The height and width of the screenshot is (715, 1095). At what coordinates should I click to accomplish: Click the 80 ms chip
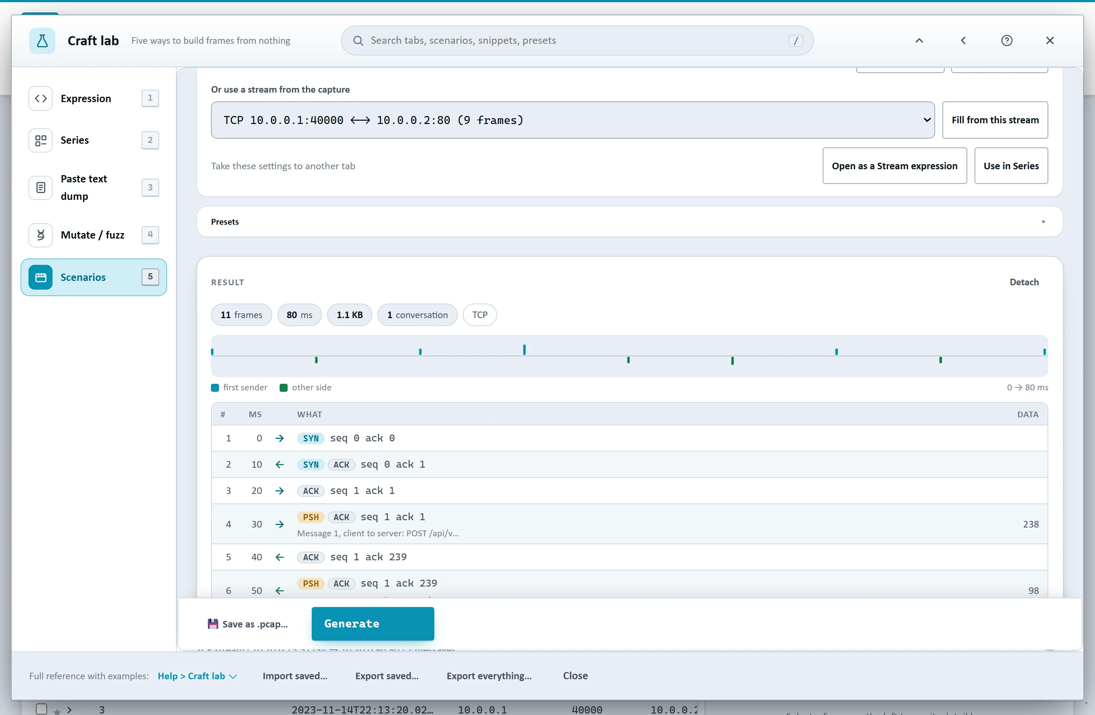299,314
